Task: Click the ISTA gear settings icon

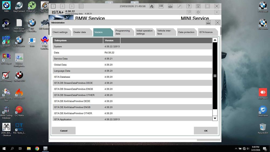Action: [x=198, y=12]
